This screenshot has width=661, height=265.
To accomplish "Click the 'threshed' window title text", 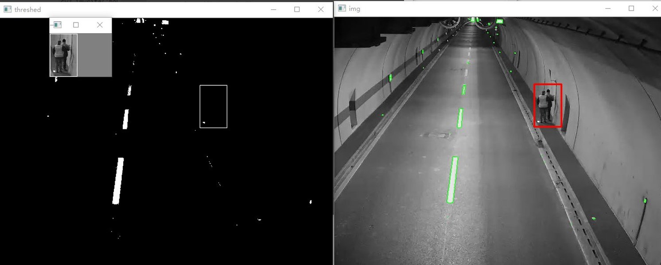I will [x=27, y=9].
